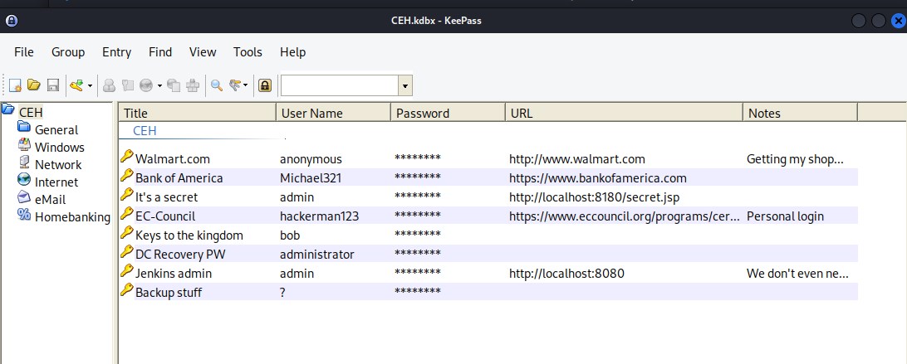Open the Find magnifier tool
Viewport: 907px width, 364px height.
216,85
